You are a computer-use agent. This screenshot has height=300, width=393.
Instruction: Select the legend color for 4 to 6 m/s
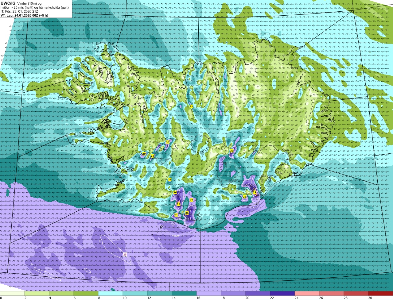[61, 294]
